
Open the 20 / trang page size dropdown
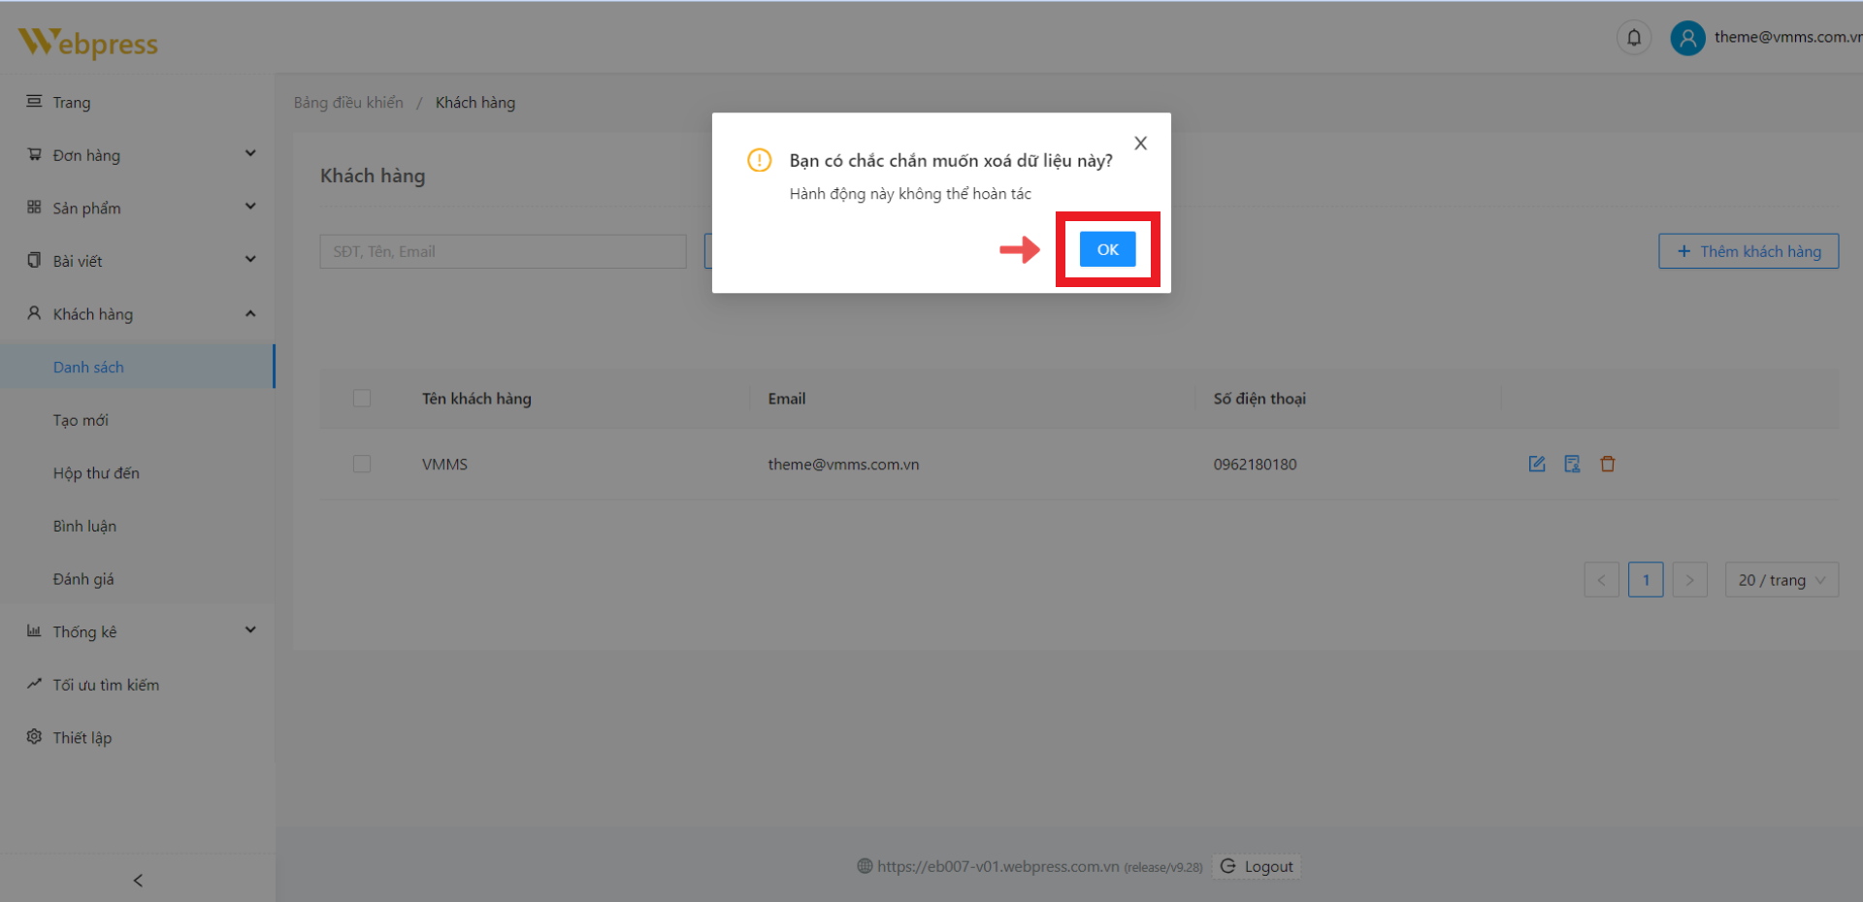[1781, 580]
